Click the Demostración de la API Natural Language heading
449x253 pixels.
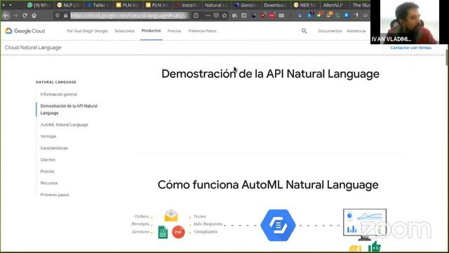(270, 74)
